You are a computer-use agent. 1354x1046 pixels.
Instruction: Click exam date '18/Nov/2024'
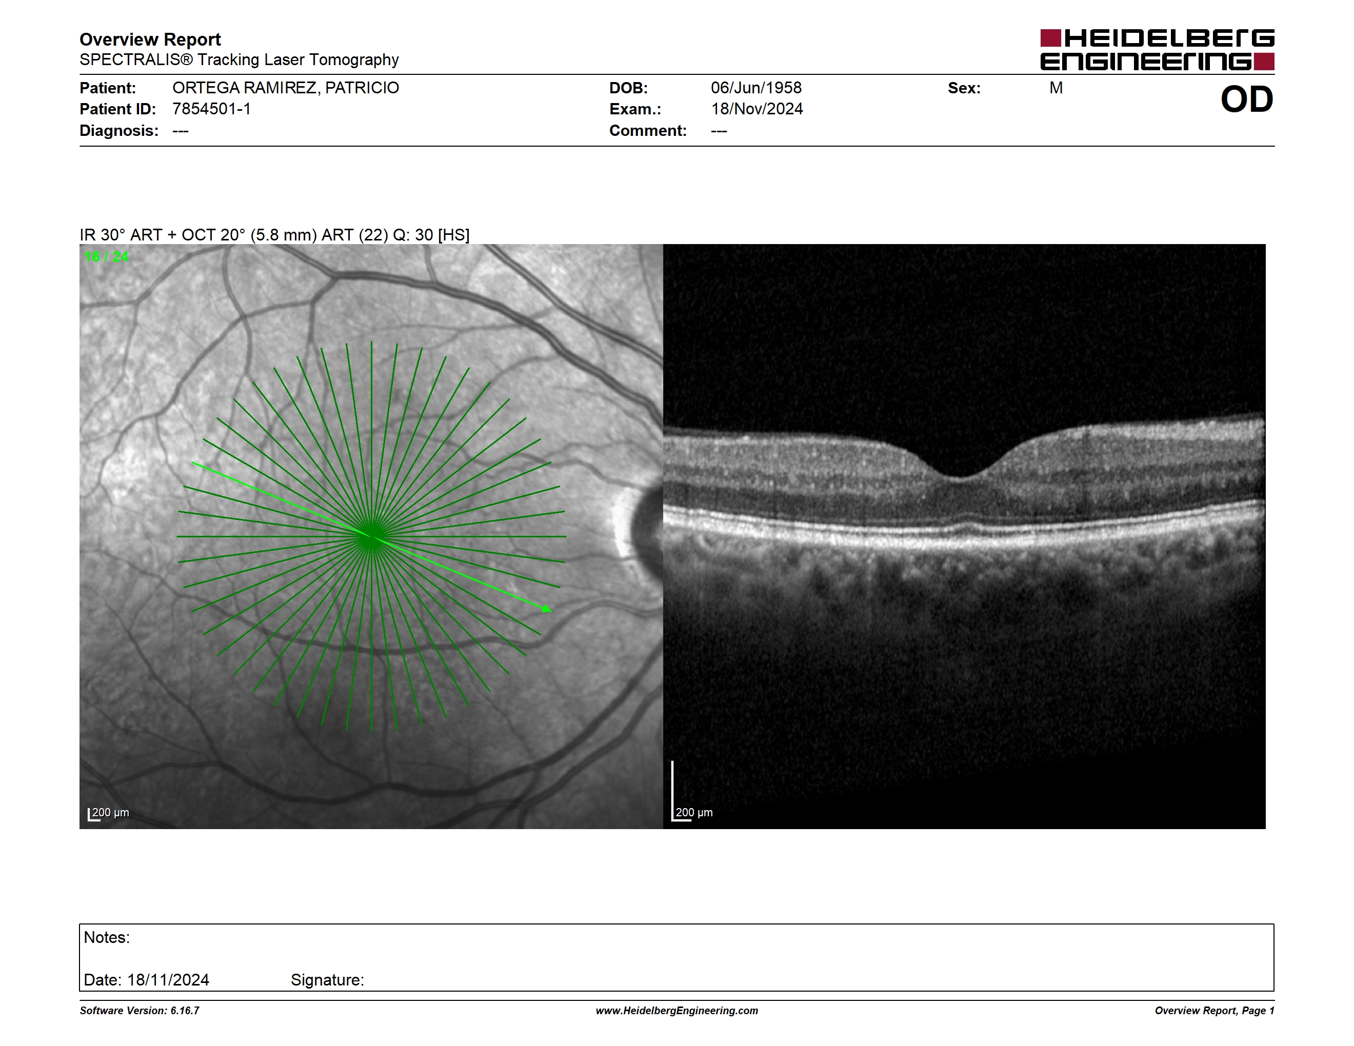coord(756,109)
